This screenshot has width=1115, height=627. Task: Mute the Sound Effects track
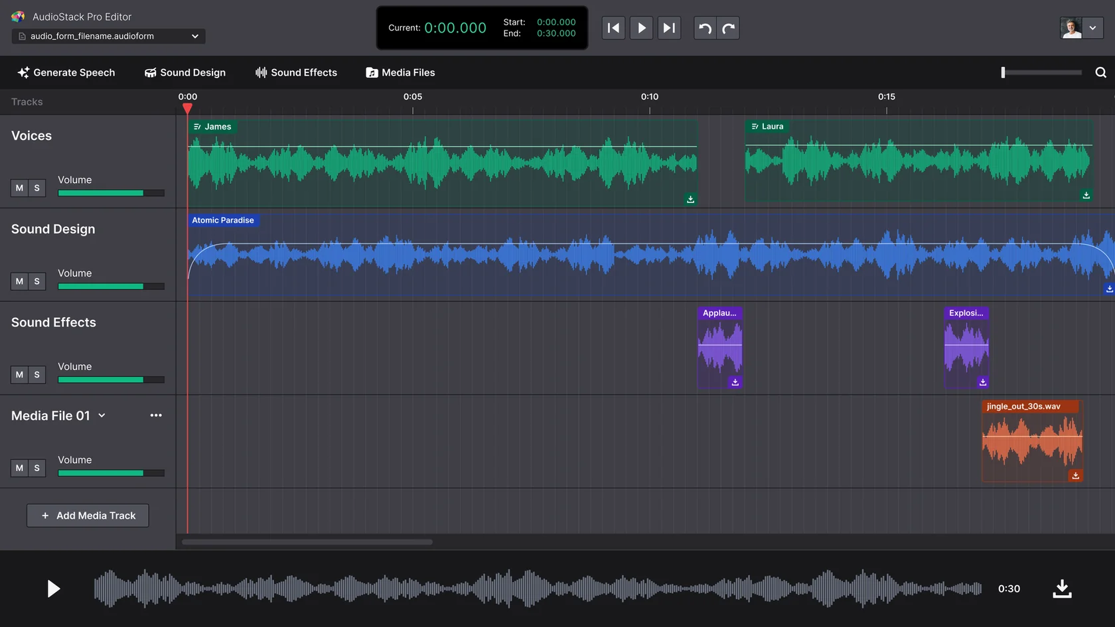(19, 375)
